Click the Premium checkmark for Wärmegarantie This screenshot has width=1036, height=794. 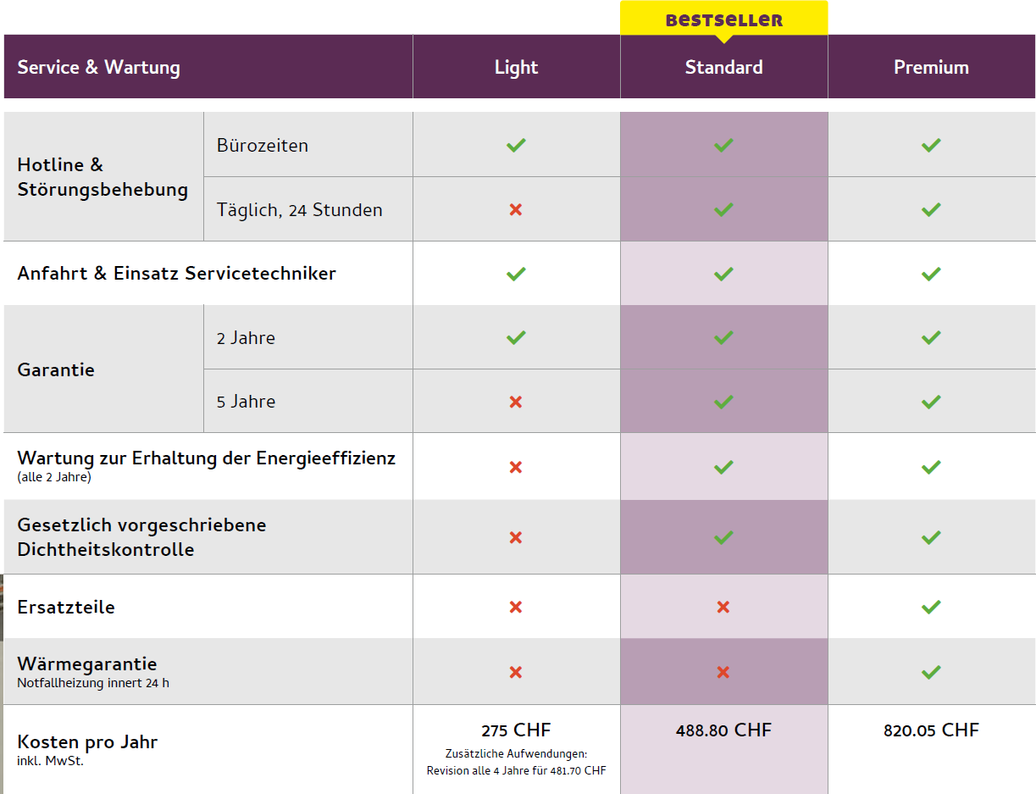pos(931,672)
